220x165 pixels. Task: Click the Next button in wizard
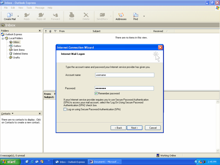point(135,128)
